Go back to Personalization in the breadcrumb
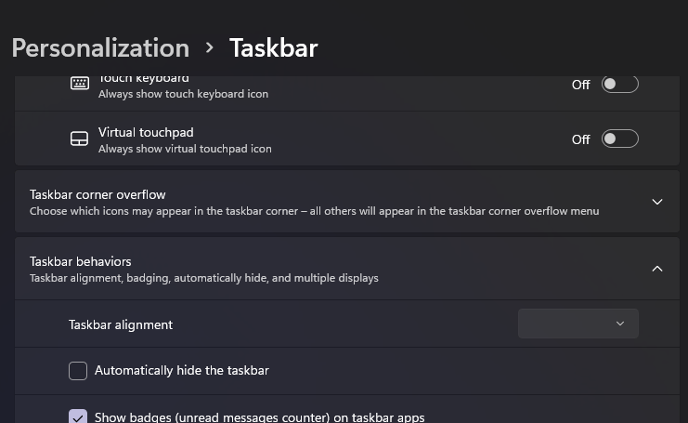This screenshot has width=688, height=423. click(x=100, y=47)
